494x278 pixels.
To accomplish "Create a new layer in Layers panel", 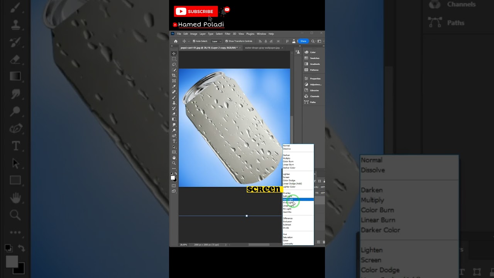I will (318, 242).
